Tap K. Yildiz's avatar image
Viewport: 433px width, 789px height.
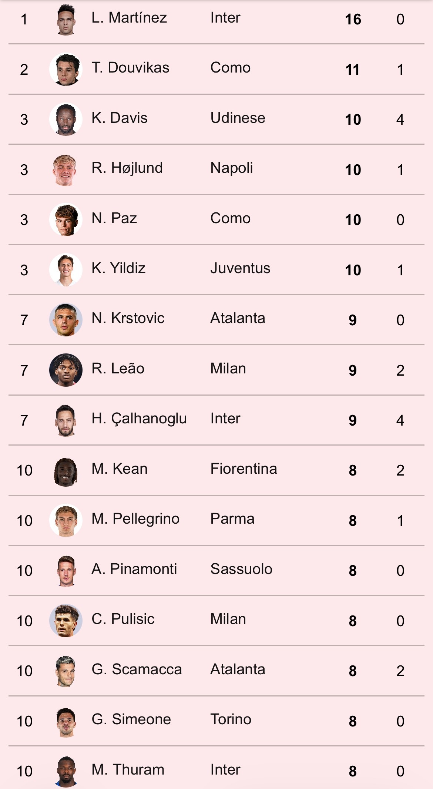pyautogui.click(x=66, y=270)
